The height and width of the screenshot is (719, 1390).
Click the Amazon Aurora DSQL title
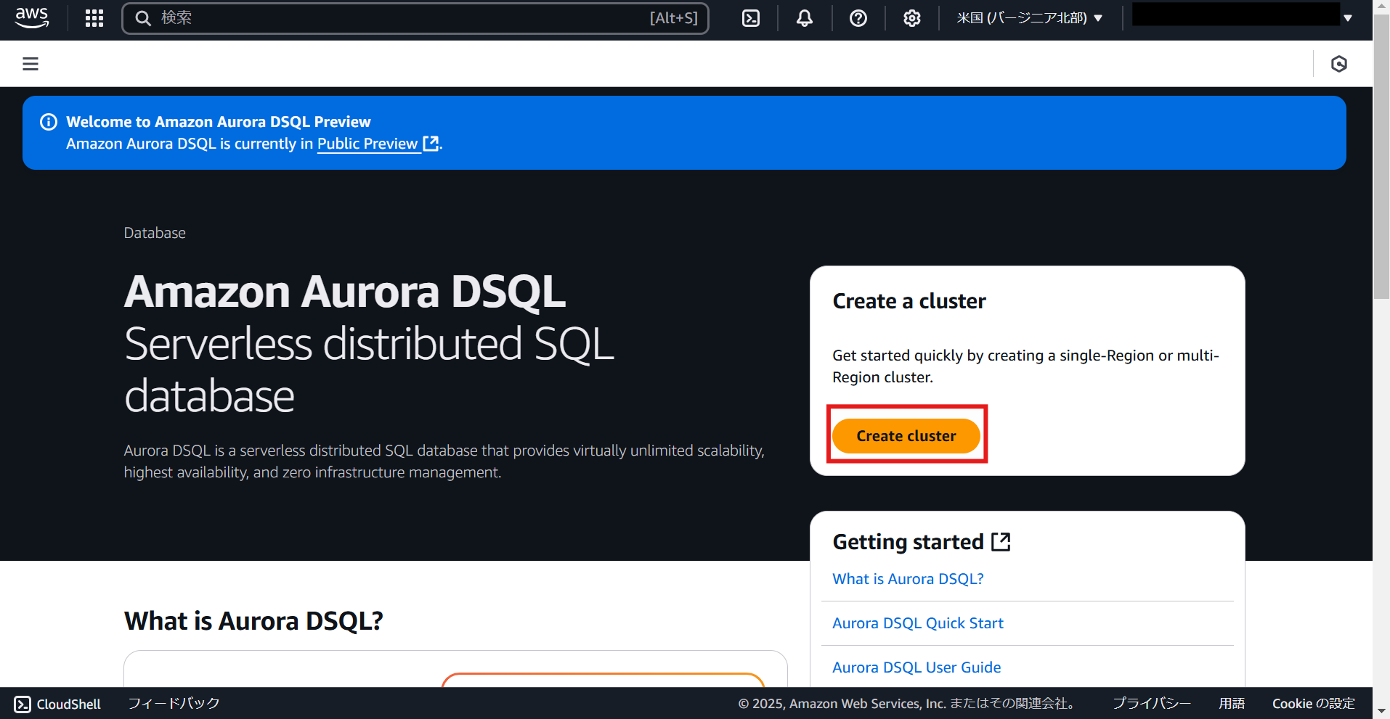tap(345, 292)
